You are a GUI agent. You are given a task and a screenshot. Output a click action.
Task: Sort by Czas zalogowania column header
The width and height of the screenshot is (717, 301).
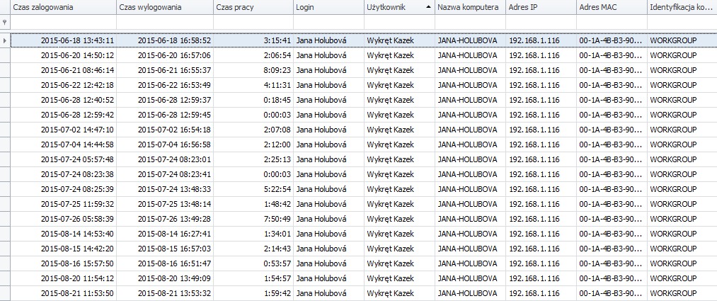(63, 7)
